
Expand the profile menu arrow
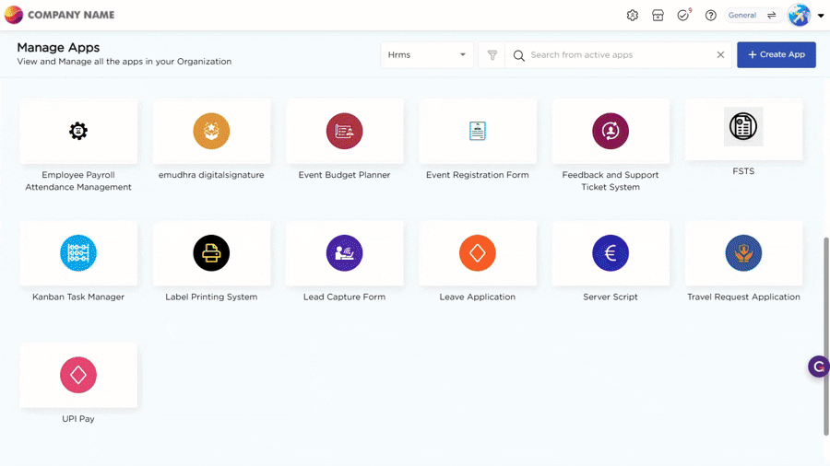click(821, 16)
